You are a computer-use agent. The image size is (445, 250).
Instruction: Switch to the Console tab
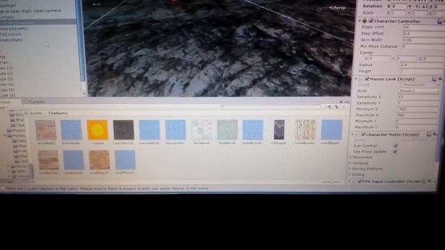tap(35, 102)
